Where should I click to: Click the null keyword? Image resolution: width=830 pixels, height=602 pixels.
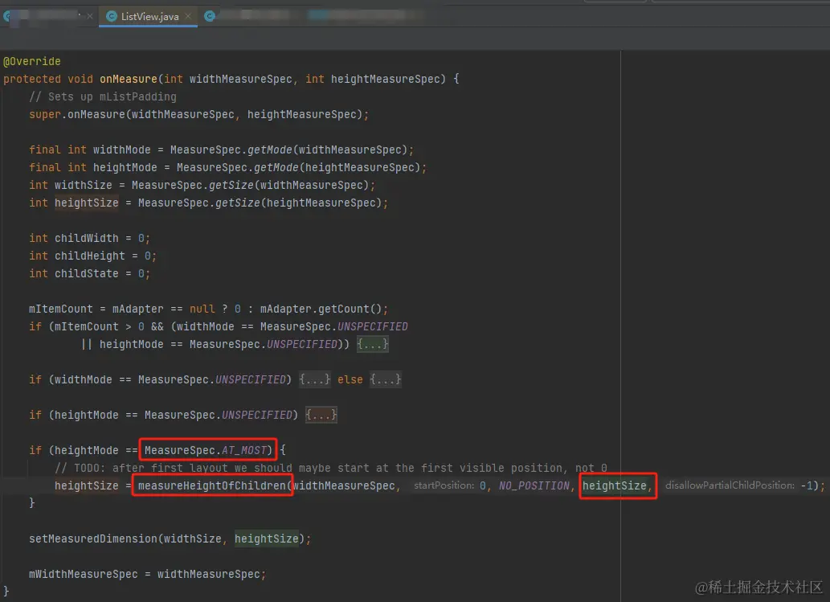[x=202, y=309]
